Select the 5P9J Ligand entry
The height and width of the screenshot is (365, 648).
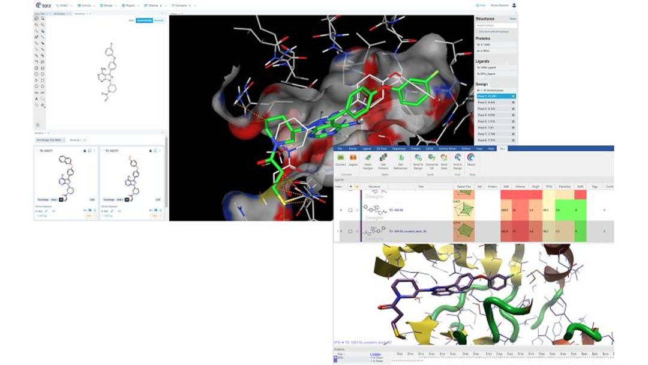496,74
